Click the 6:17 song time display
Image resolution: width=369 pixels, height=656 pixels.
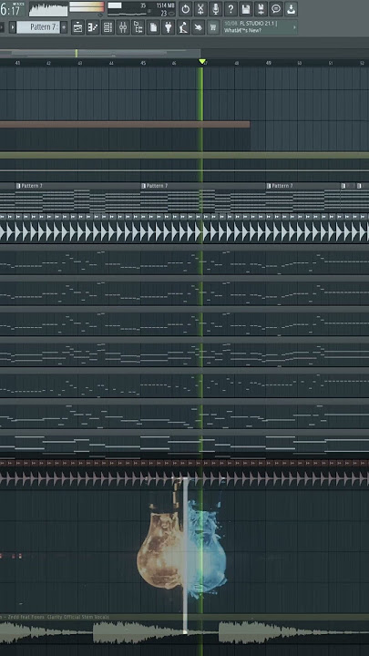point(11,10)
